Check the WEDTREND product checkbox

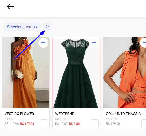95,123
